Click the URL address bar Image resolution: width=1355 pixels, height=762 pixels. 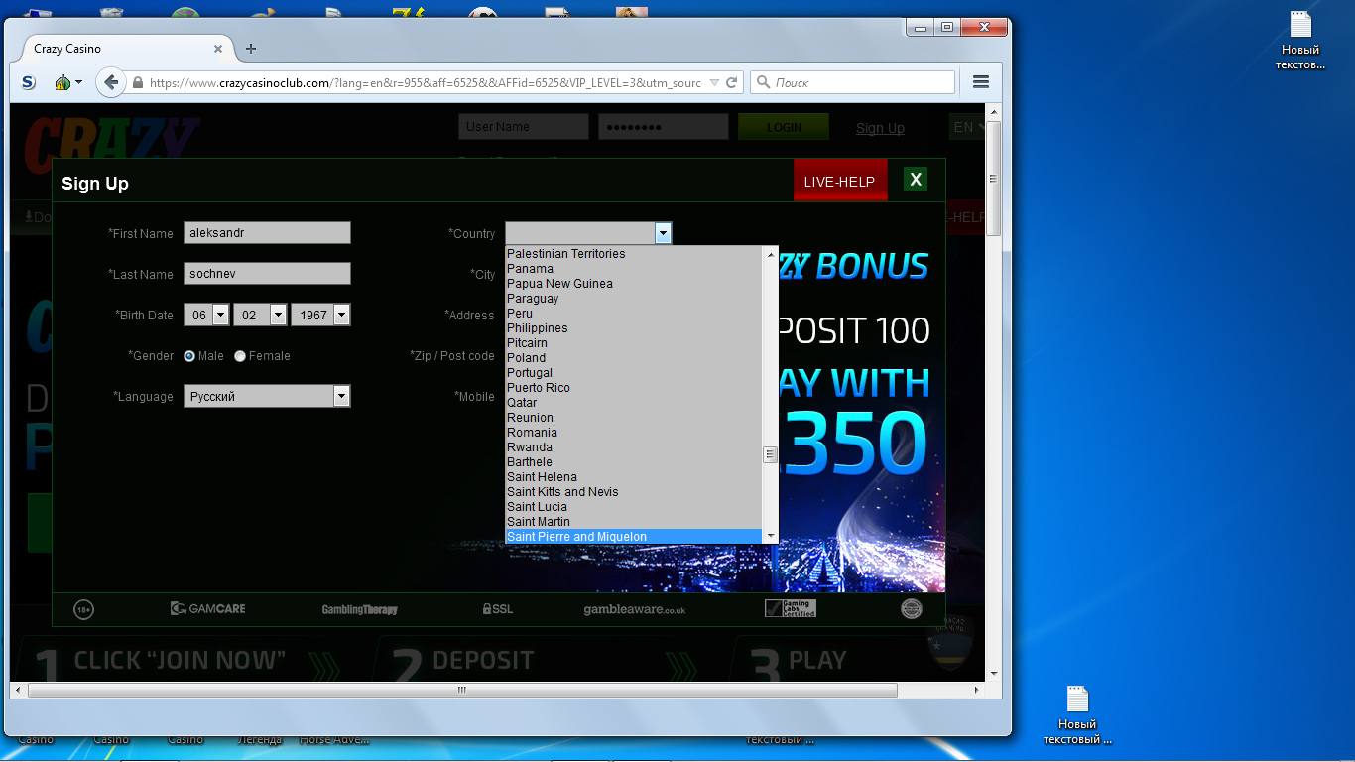coord(425,83)
